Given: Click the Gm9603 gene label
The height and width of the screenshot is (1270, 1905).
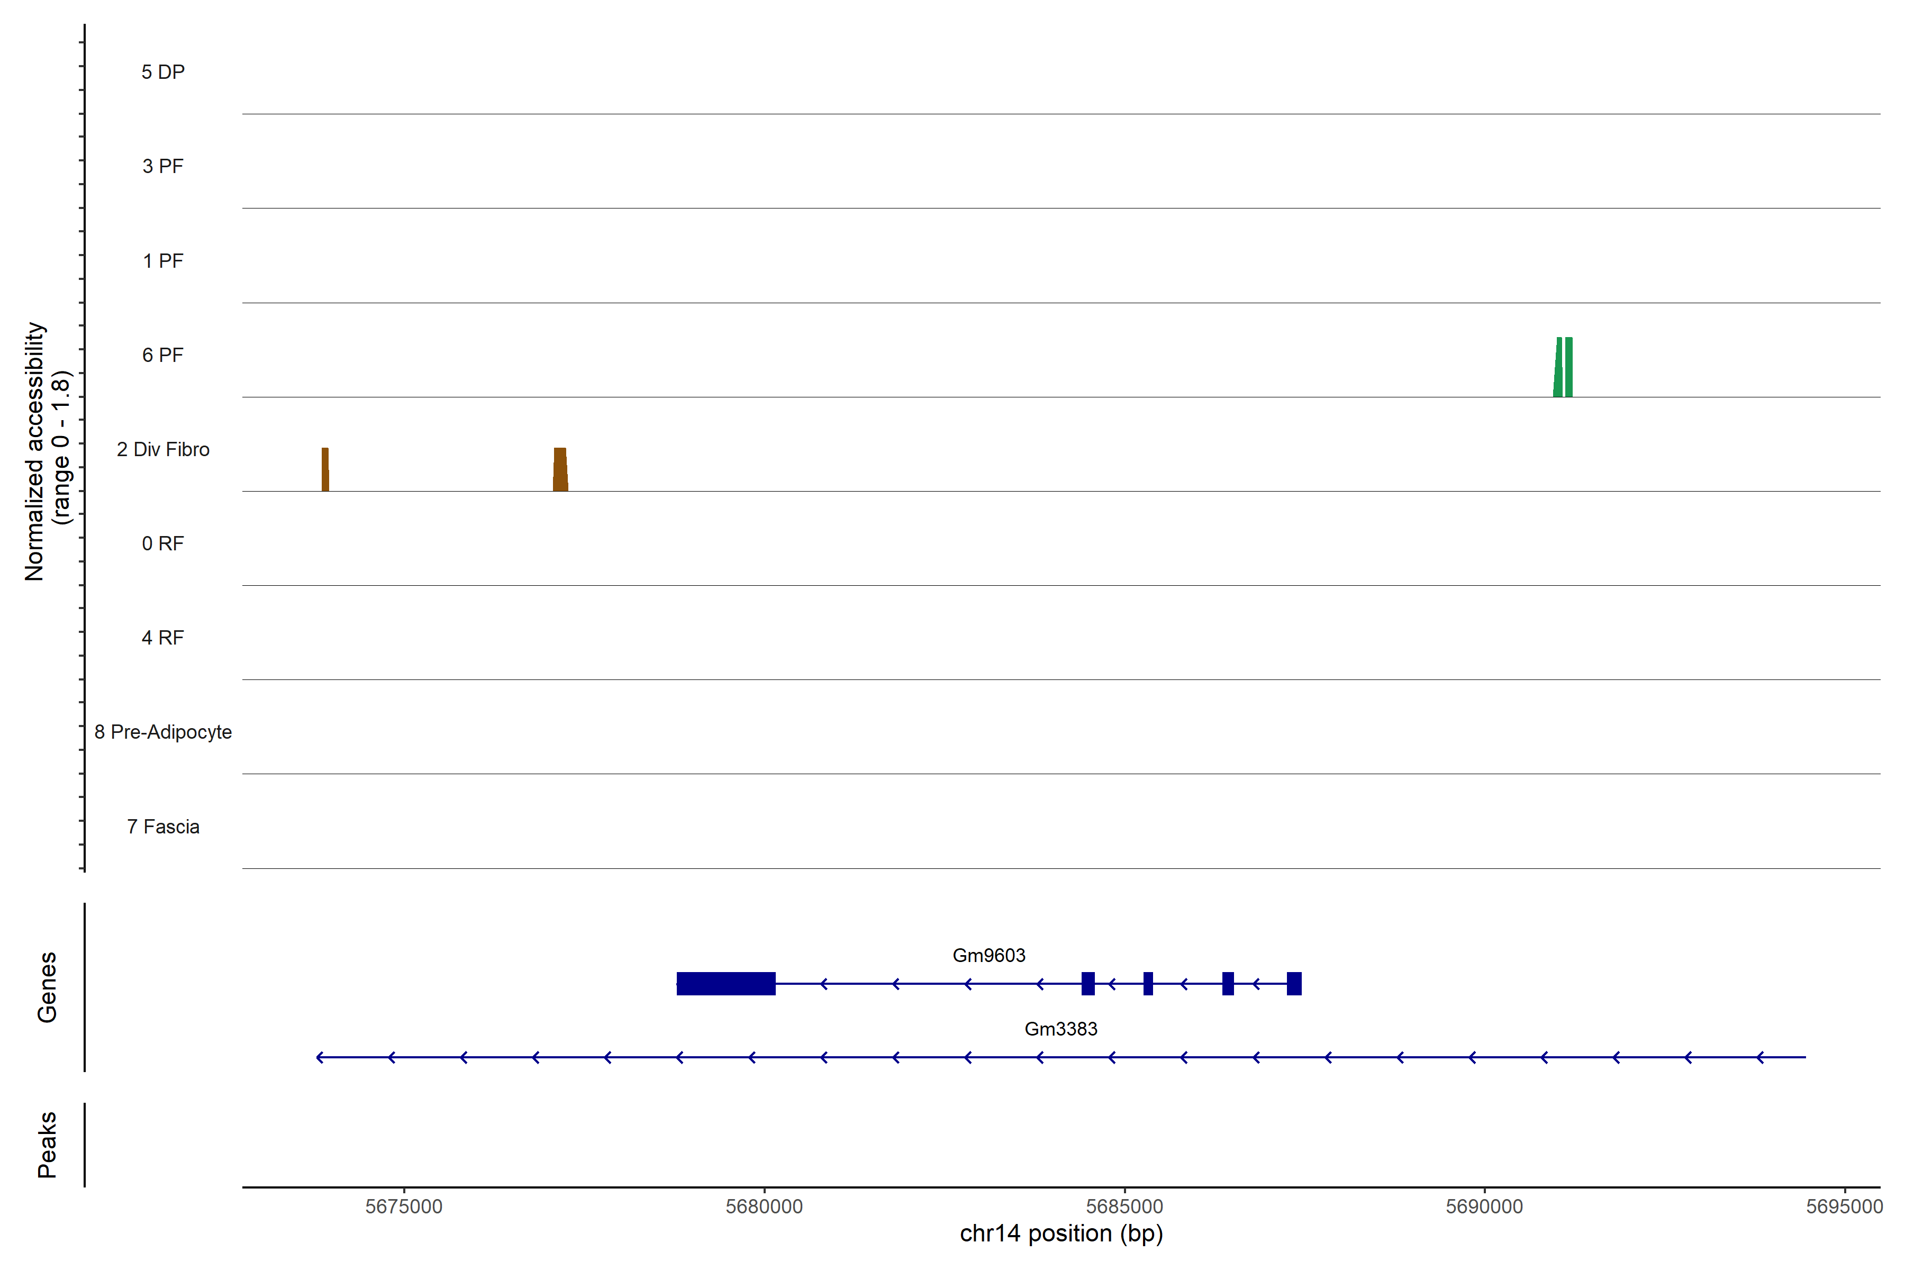Looking at the screenshot, I should (988, 956).
